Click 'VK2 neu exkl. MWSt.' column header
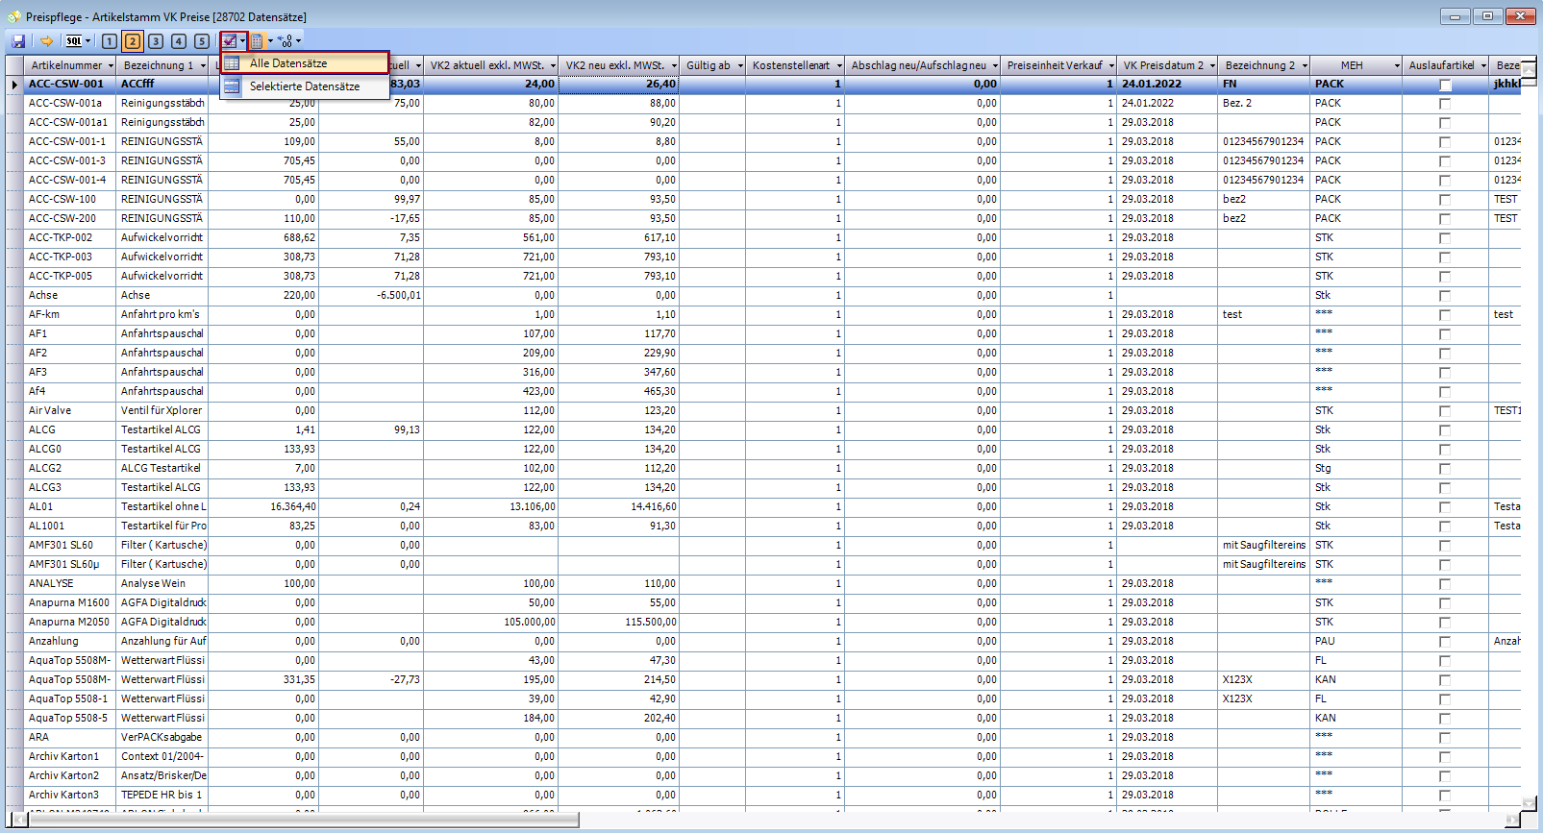This screenshot has width=1543, height=833. pos(614,66)
